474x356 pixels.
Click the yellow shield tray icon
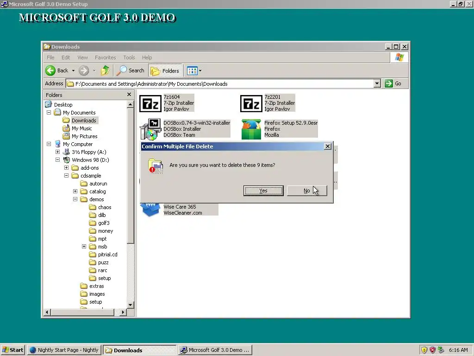point(424,350)
